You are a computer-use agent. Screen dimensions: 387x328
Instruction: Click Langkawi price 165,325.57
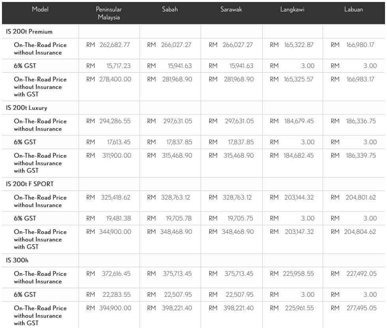(x=299, y=79)
